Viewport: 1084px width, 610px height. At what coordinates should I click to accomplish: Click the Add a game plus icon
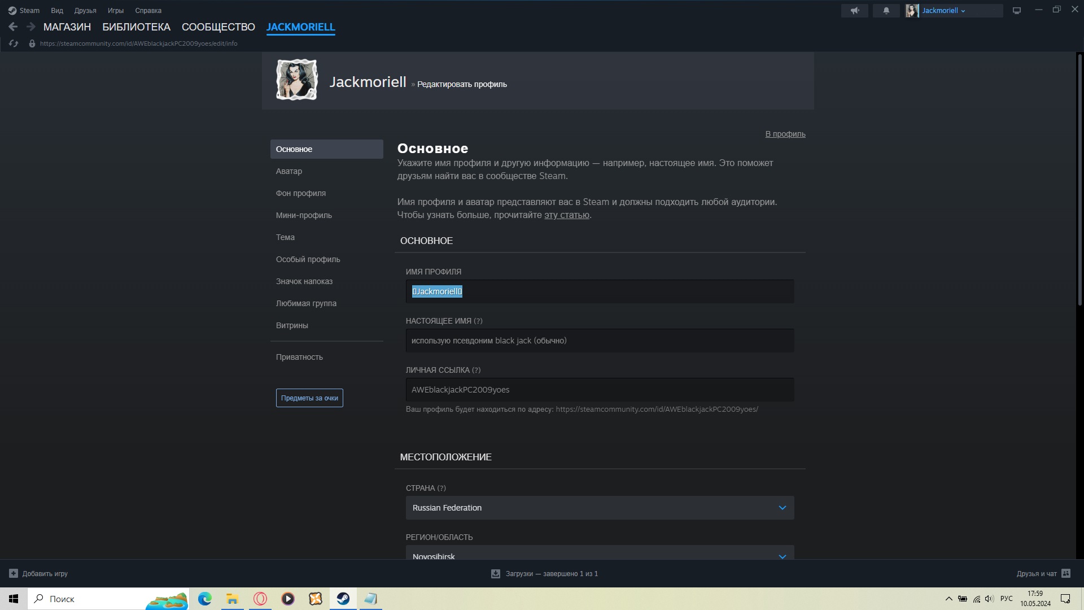[14, 573]
